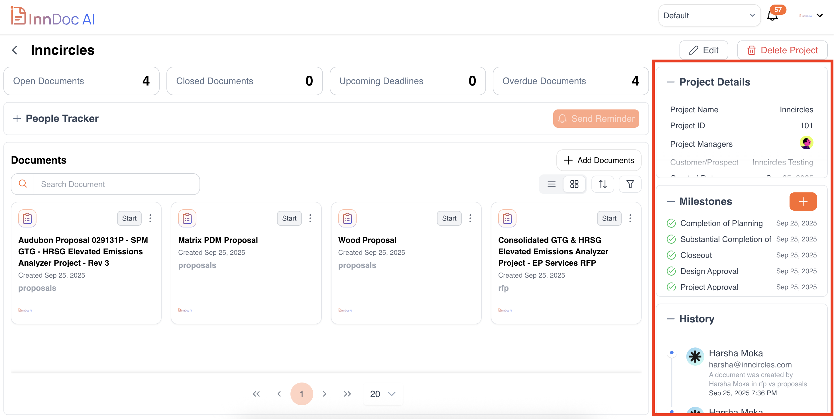Expand the People Tracker section

click(17, 119)
